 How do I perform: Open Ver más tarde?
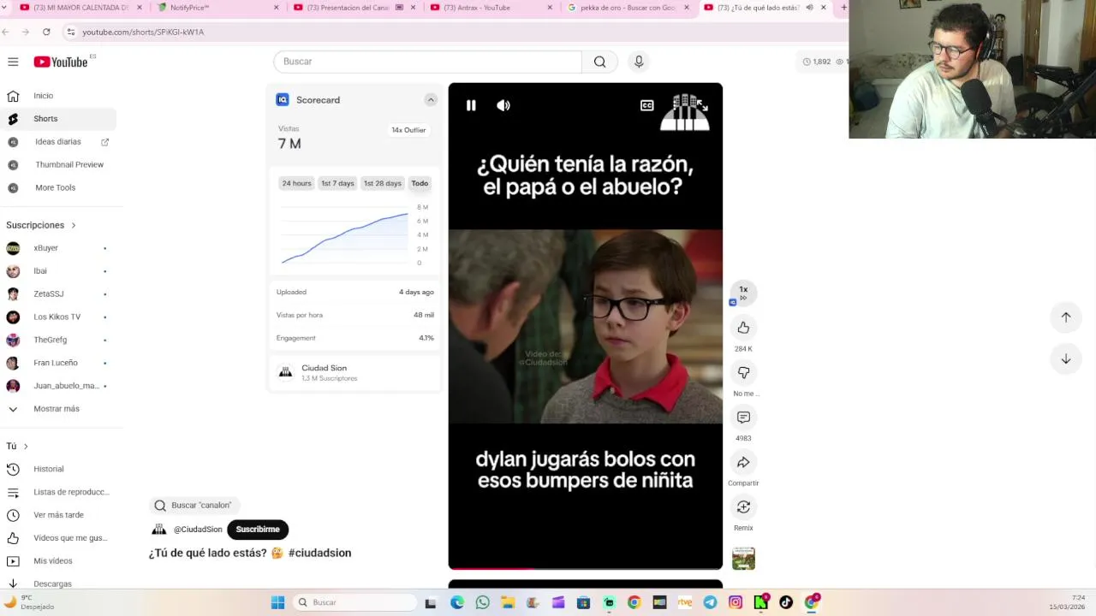(58, 515)
